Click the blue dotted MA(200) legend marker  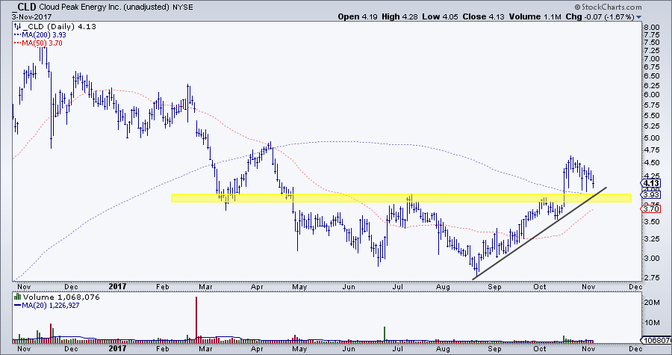[18, 33]
